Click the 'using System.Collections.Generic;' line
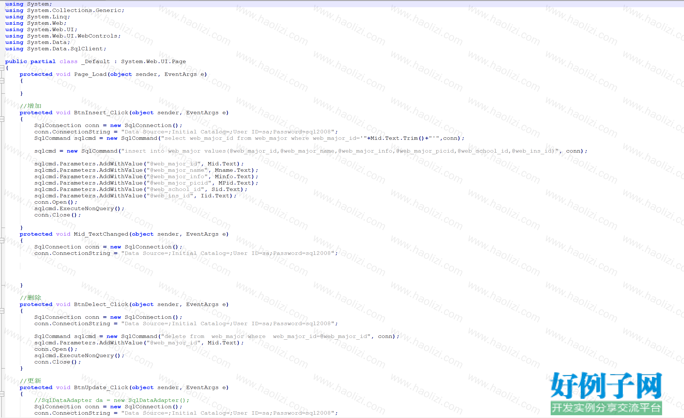 point(65,10)
